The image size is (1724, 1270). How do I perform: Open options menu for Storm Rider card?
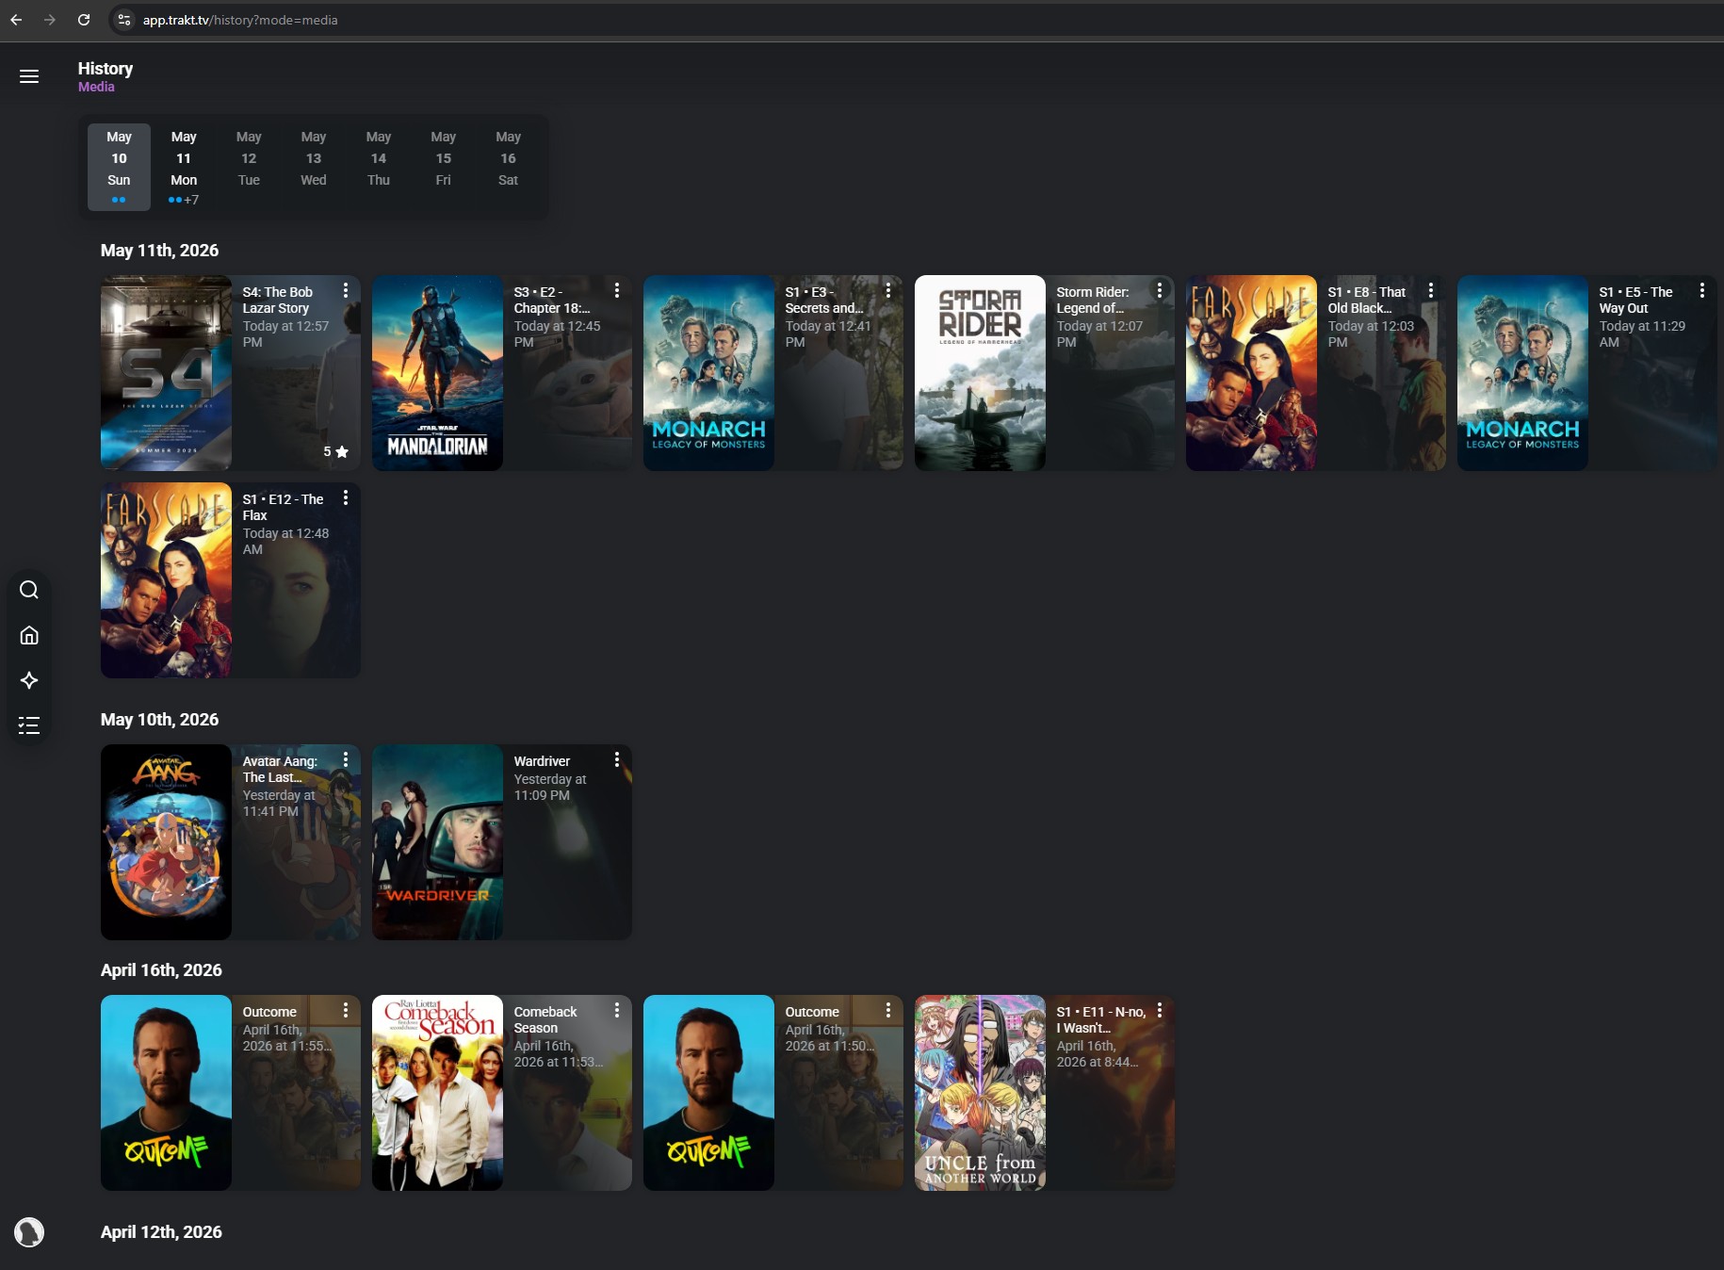point(1160,290)
